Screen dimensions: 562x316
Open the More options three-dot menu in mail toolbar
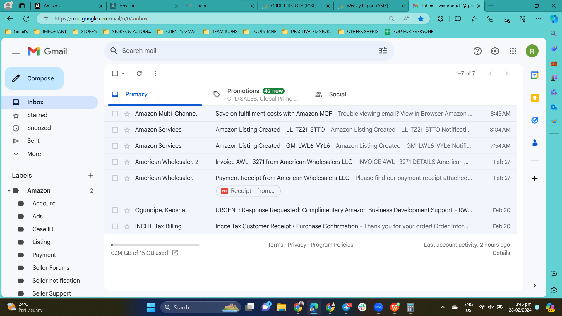pyautogui.click(x=155, y=73)
